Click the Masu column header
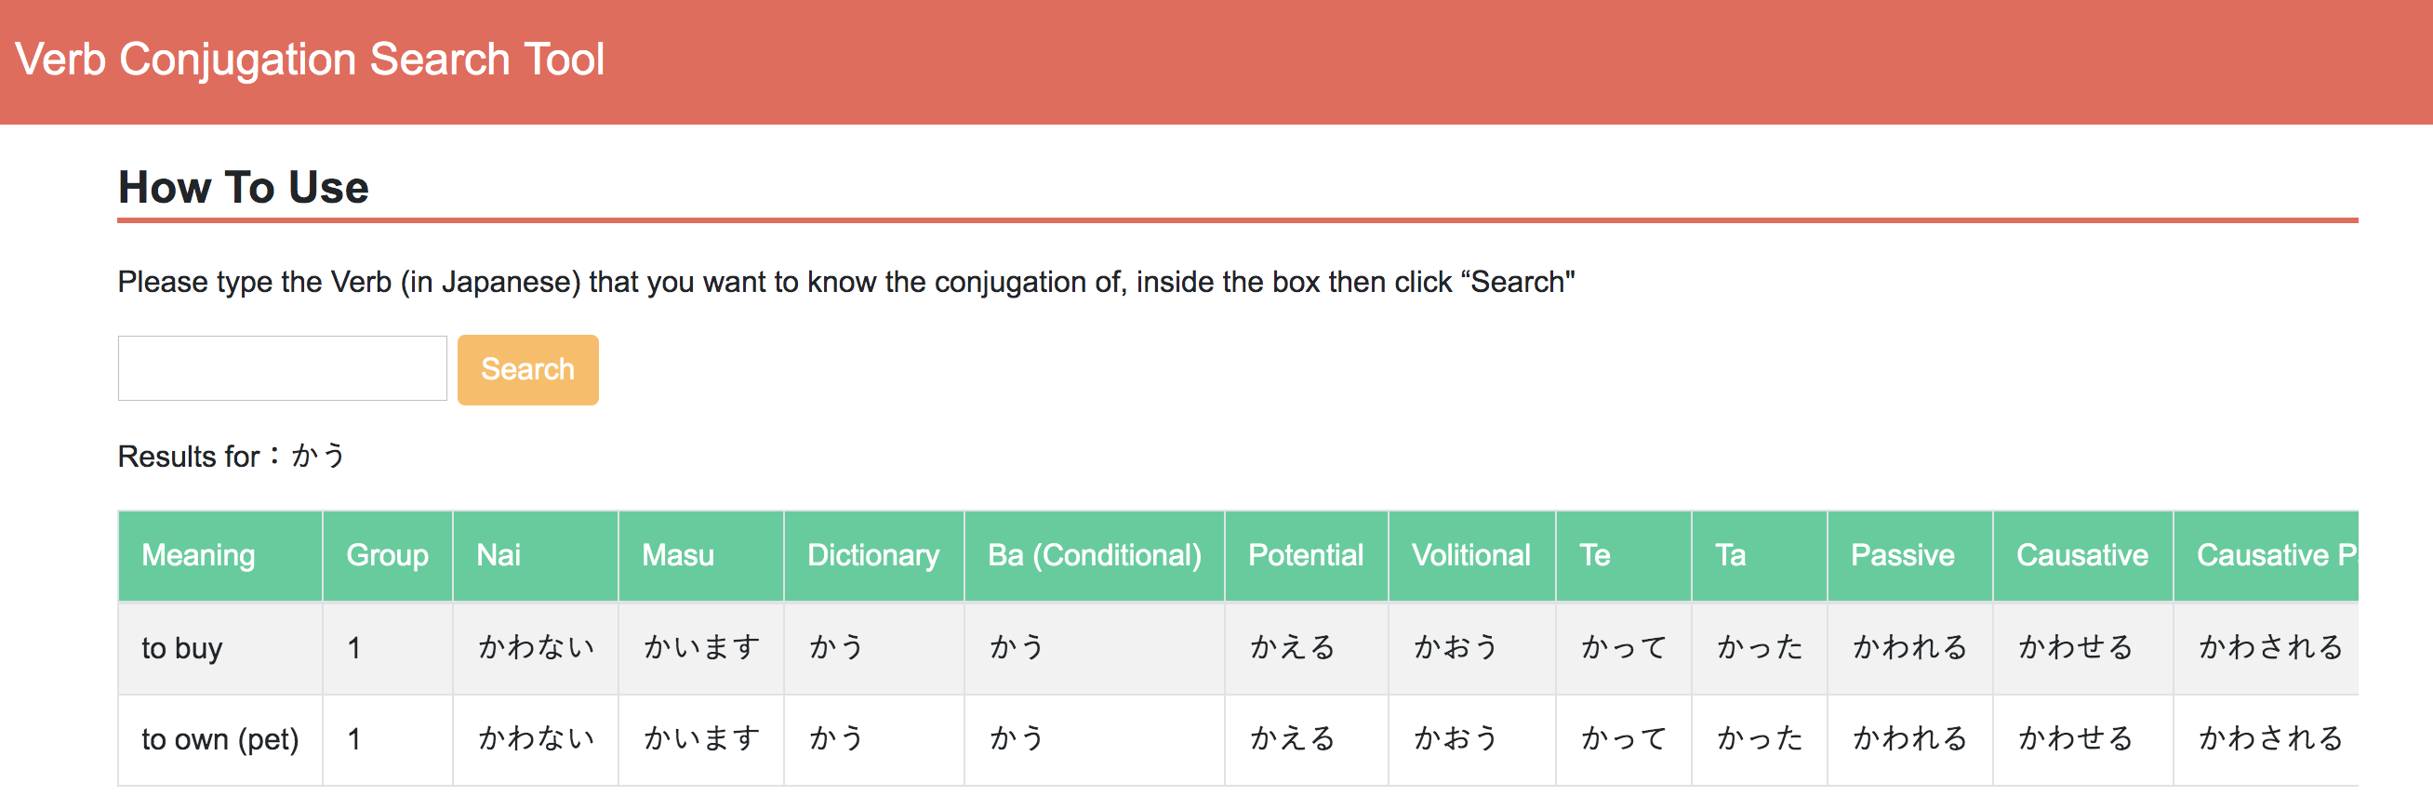The image size is (2433, 809). pyautogui.click(x=677, y=555)
